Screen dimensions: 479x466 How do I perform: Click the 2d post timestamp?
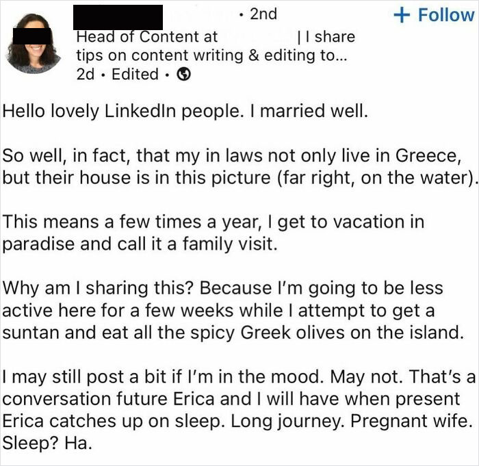click(86, 75)
